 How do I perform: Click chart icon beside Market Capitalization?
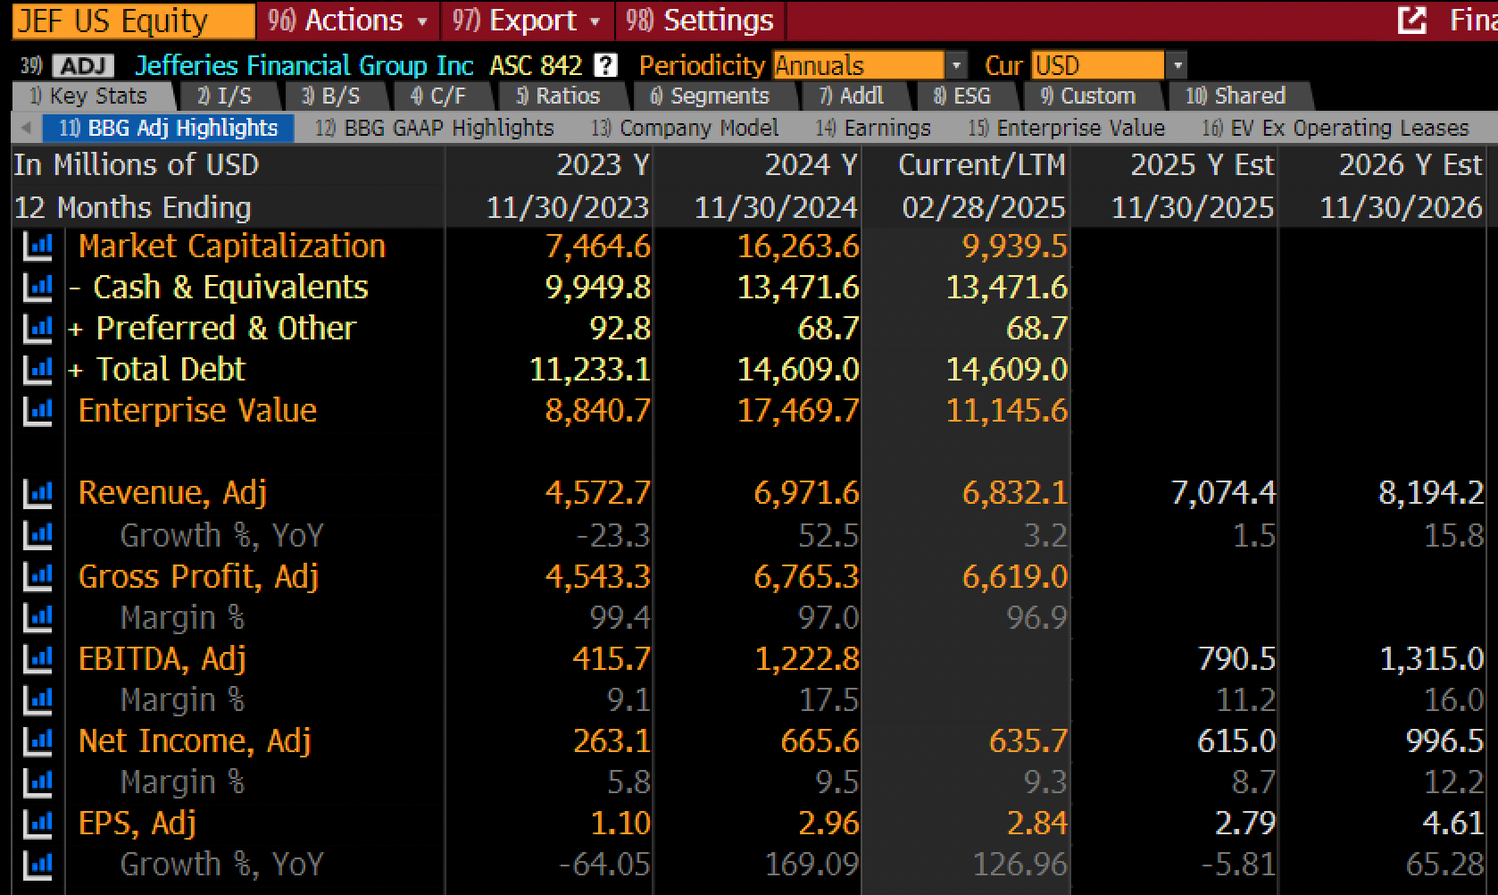pyautogui.click(x=37, y=247)
